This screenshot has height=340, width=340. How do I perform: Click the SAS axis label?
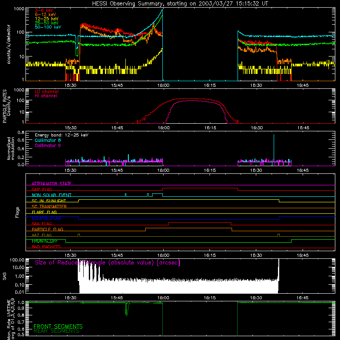click(4, 276)
